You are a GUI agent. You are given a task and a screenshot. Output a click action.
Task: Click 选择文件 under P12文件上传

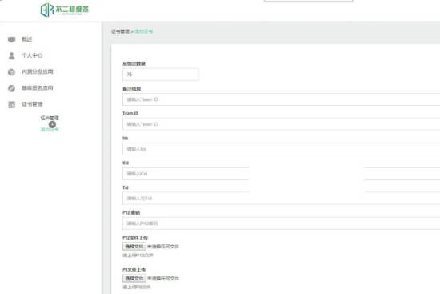tap(134, 247)
